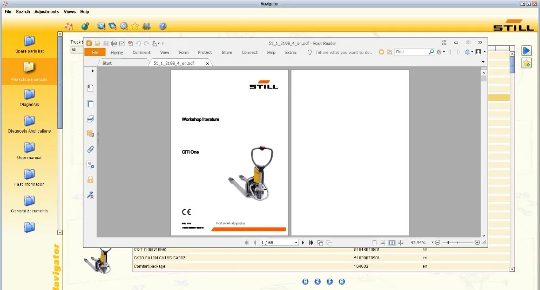Click Foxit print icon in quick toolbar
The height and width of the screenshot is (290, 540).
pos(113,43)
